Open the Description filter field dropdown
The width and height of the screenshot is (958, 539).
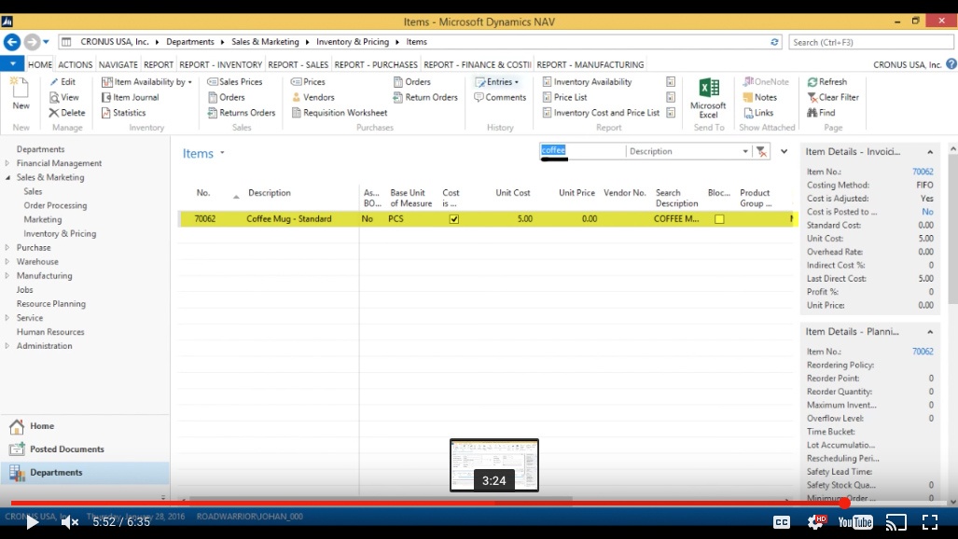coord(745,151)
